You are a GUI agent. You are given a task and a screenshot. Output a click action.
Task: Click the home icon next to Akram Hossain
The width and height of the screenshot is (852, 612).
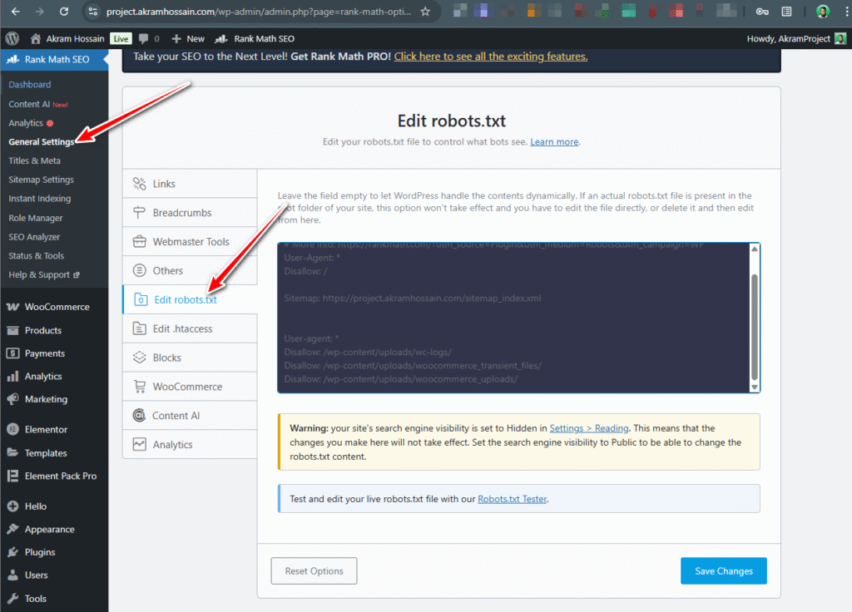tap(35, 38)
